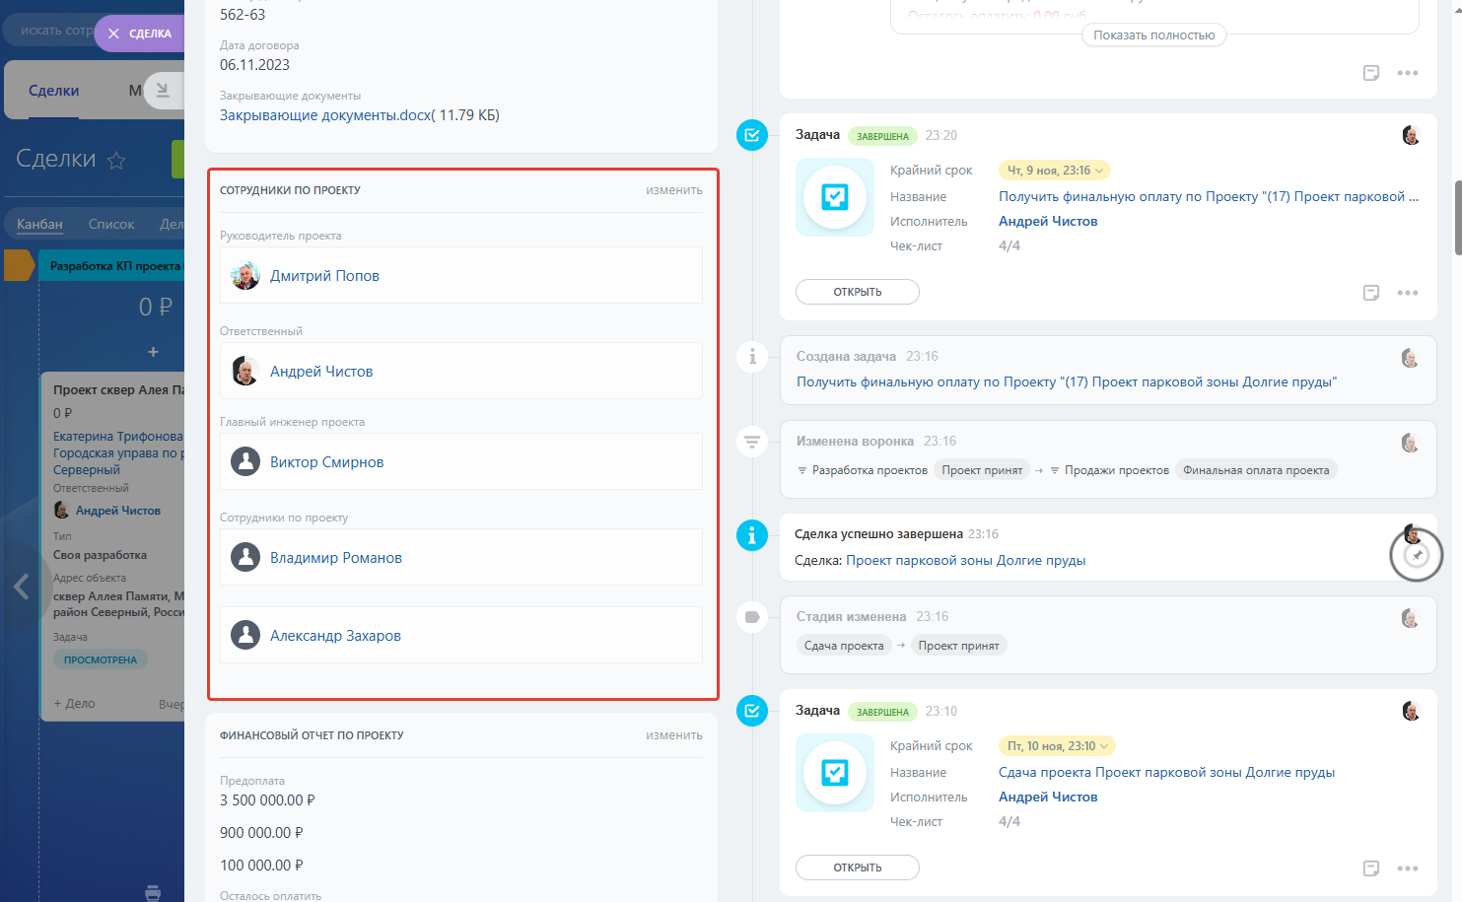Click the vertical scrollbar of the timeline
Viewport: 1462px width, 902px height.
[x=1457, y=217]
